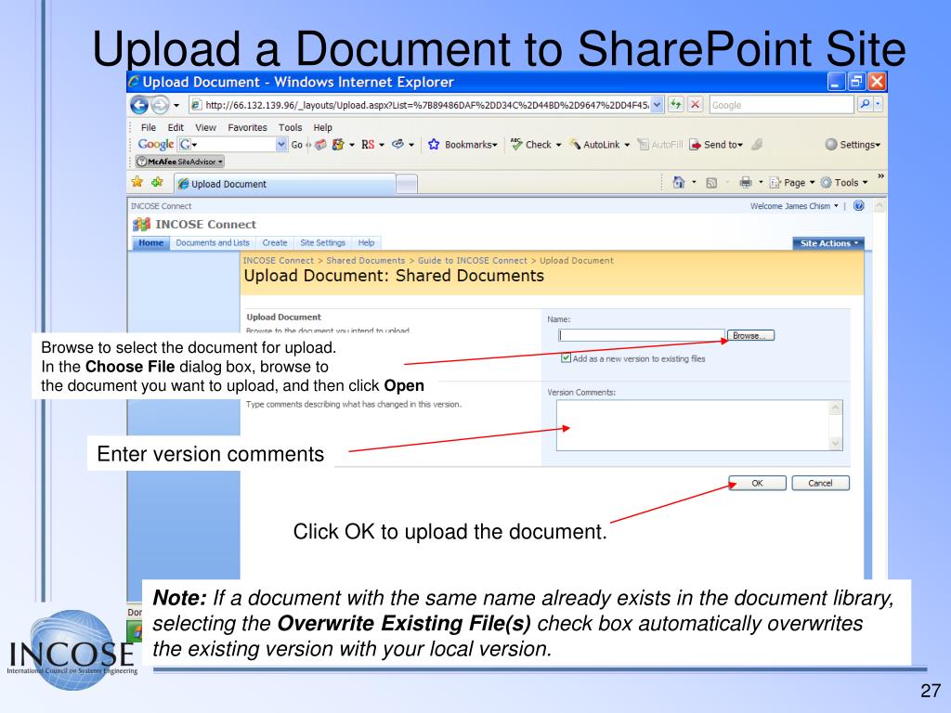
Task: Open the Site Actions menu
Action: click(828, 243)
